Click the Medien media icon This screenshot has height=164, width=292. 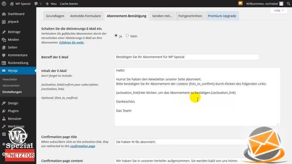tap(4, 40)
